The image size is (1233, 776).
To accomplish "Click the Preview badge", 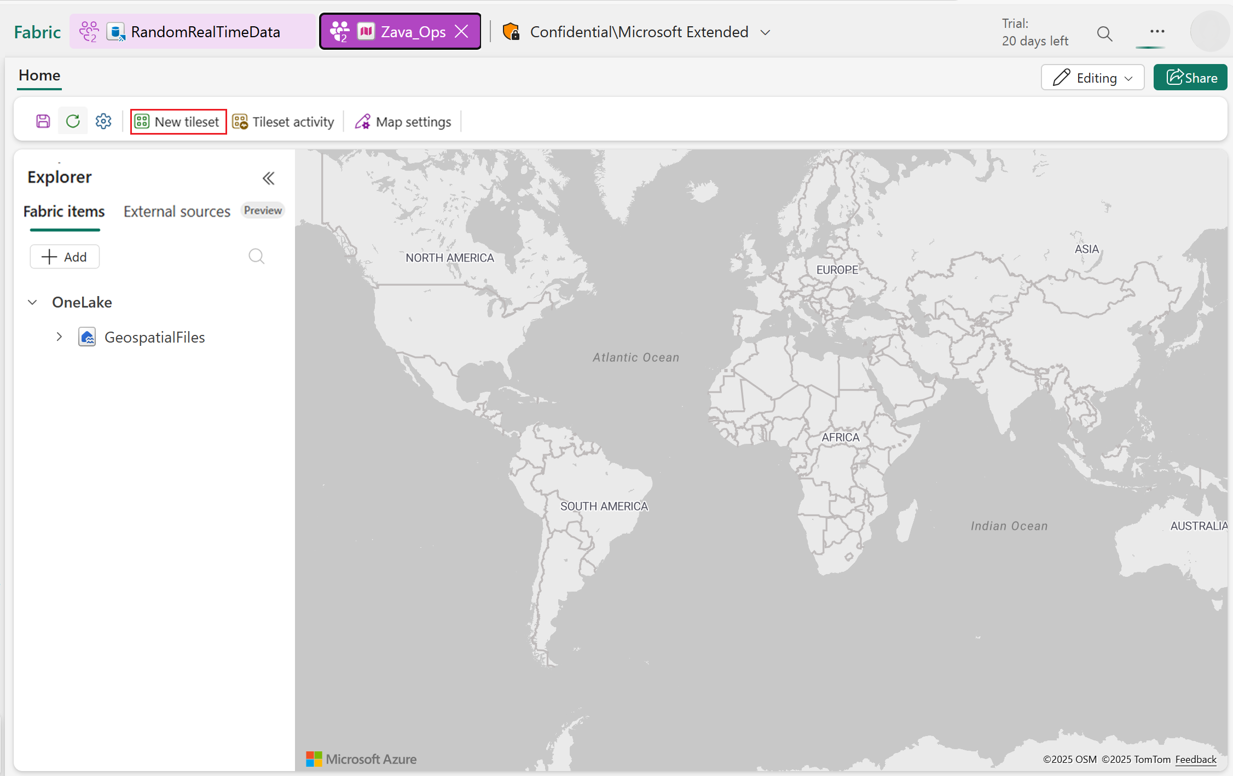I will [263, 211].
